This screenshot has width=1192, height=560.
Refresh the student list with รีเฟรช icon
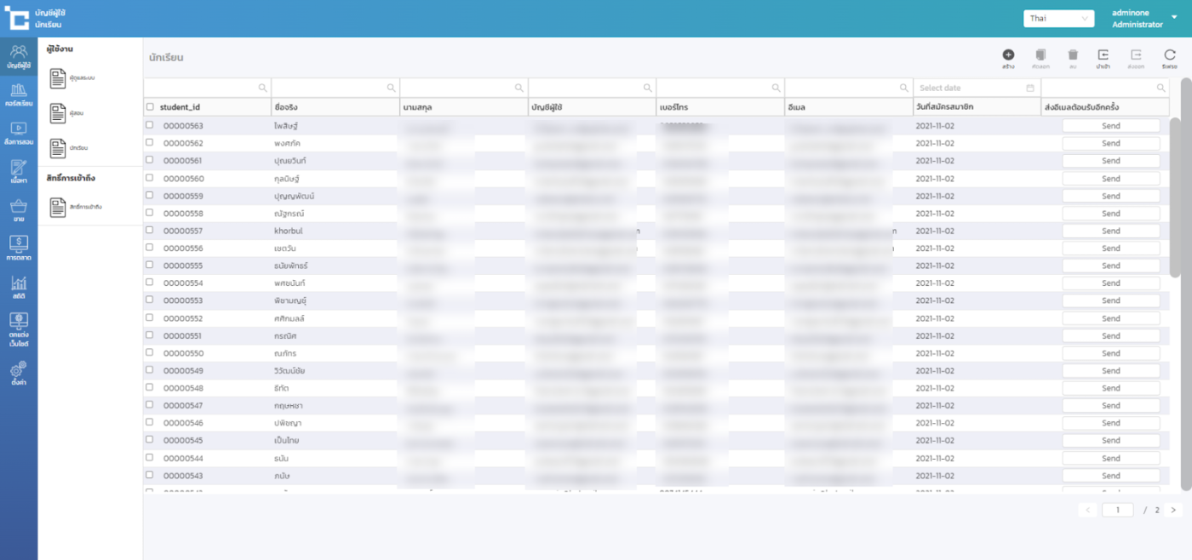pos(1170,55)
